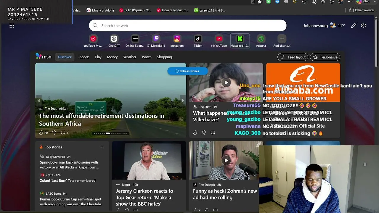Open the Jeremy Clarkson Top Gear article
379x213 pixels.
coord(144,197)
